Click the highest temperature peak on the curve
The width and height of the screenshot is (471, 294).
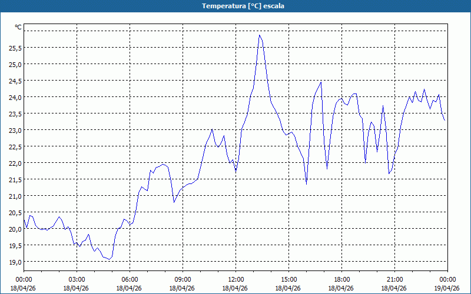coord(259,35)
